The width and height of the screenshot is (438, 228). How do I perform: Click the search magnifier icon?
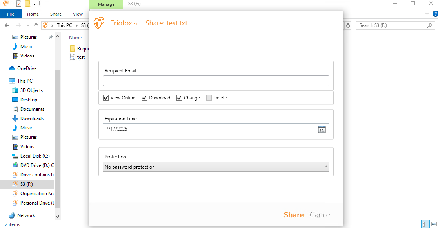click(429, 25)
